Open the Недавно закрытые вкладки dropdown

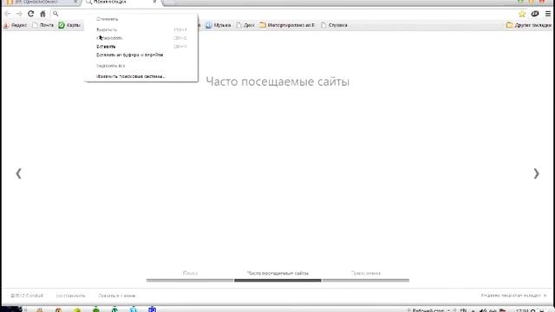click(513, 296)
